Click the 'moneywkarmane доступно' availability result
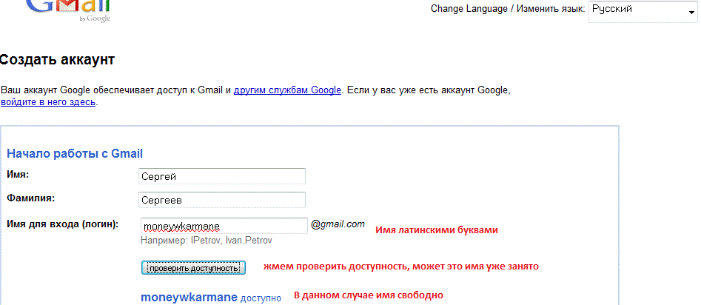701x305 pixels. pyautogui.click(x=211, y=298)
